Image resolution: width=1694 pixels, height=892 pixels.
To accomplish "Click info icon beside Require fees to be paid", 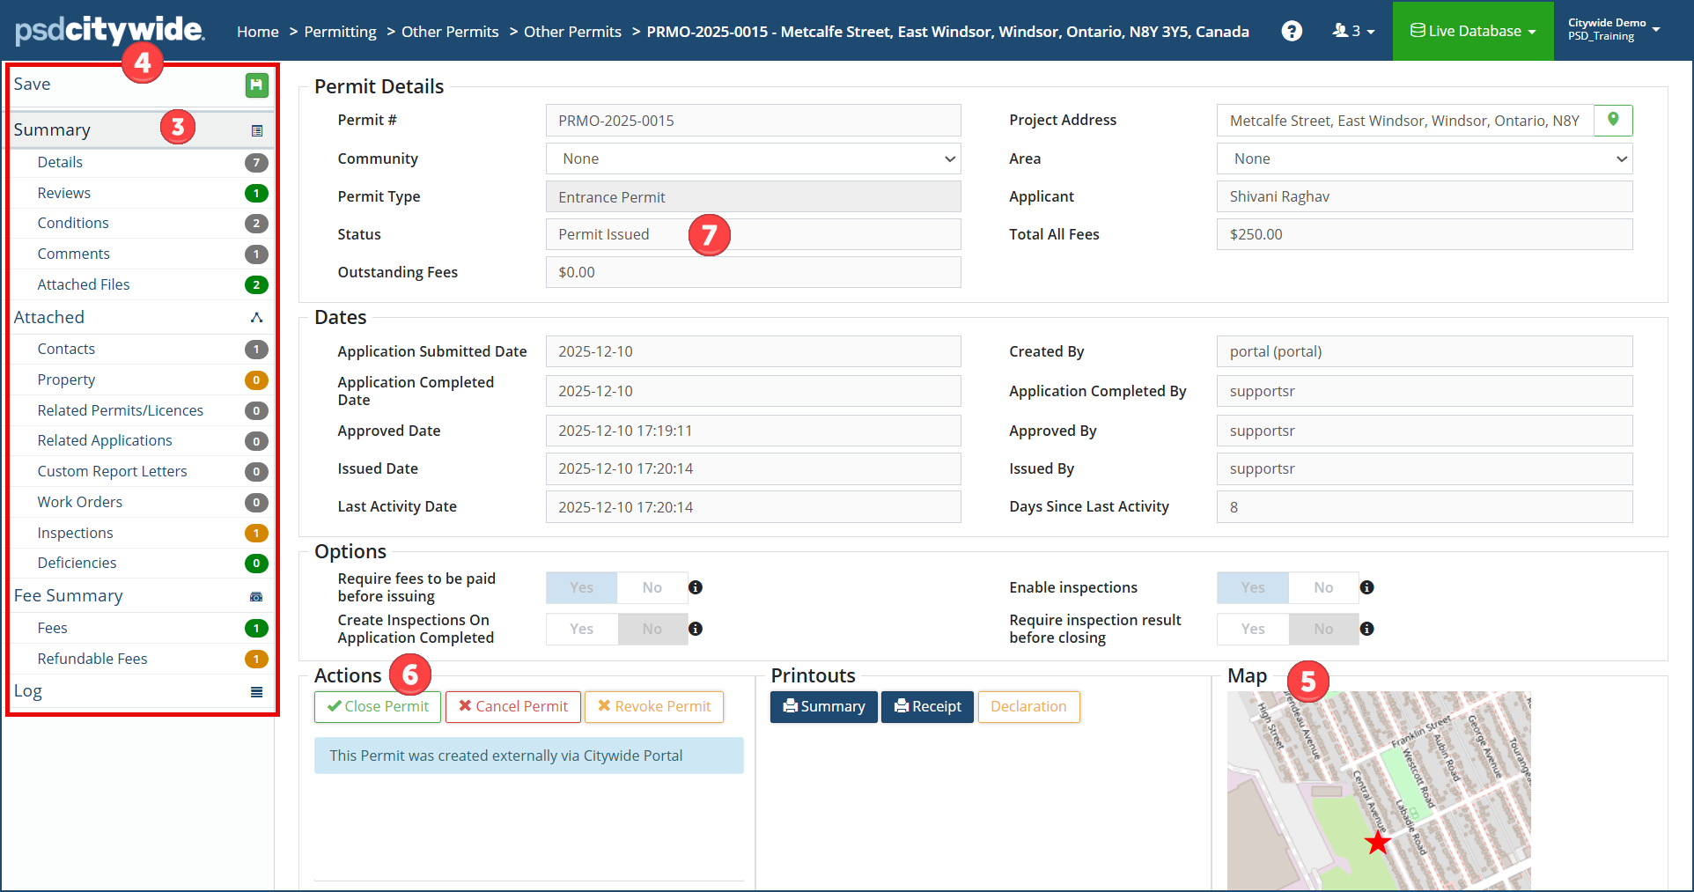I will pos(696,587).
